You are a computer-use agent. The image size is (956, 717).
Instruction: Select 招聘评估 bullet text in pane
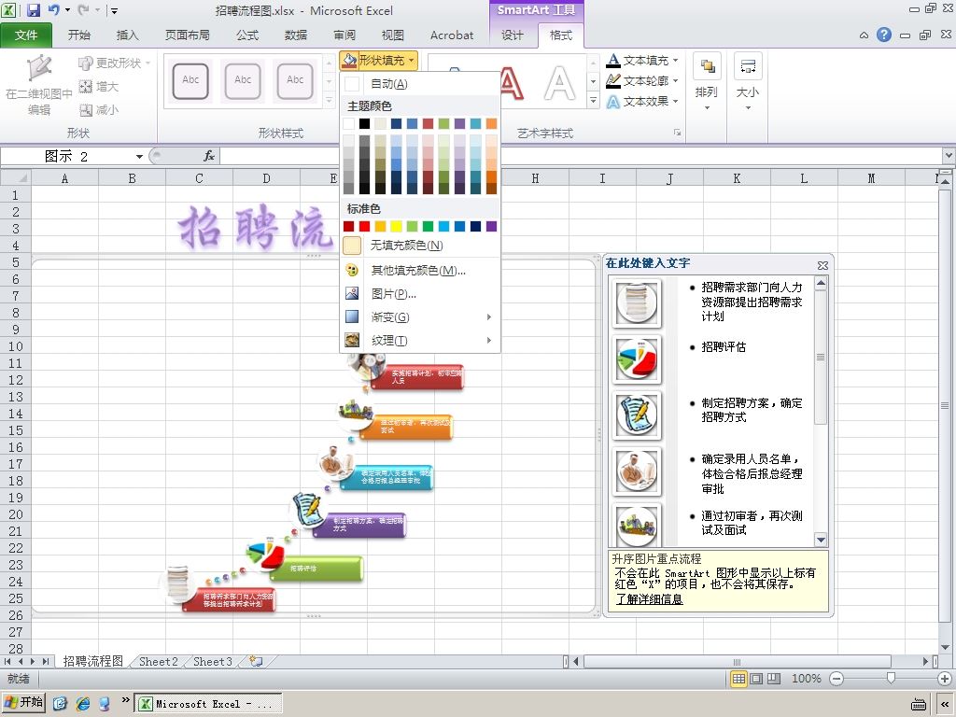click(724, 347)
